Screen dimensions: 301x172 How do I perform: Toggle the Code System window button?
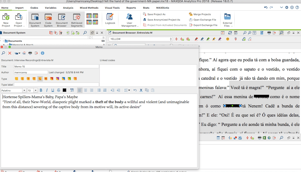48,20
